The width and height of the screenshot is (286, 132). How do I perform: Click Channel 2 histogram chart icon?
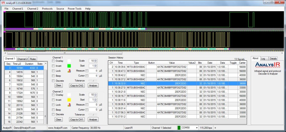[69, 105]
